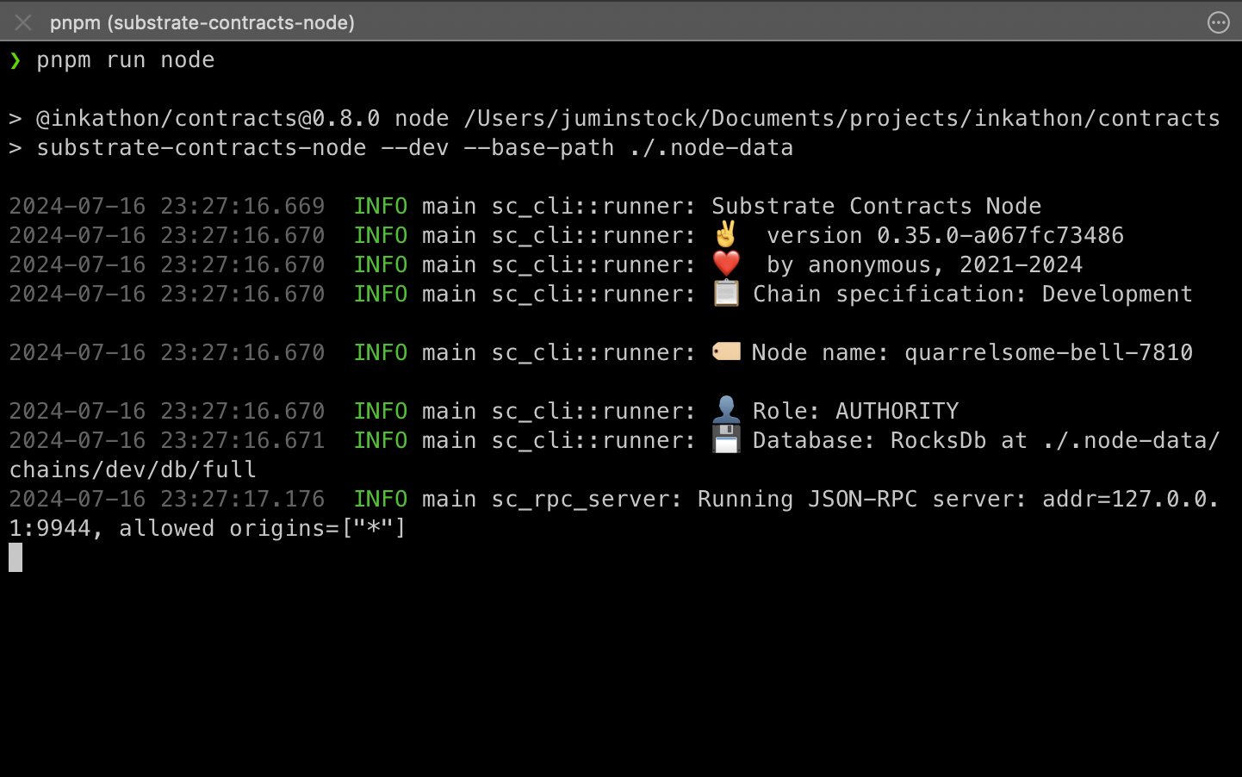Click the green INFO on sc_rpc_server line
Screen dimensions: 1242x777
pyautogui.click(x=381, y=499)
